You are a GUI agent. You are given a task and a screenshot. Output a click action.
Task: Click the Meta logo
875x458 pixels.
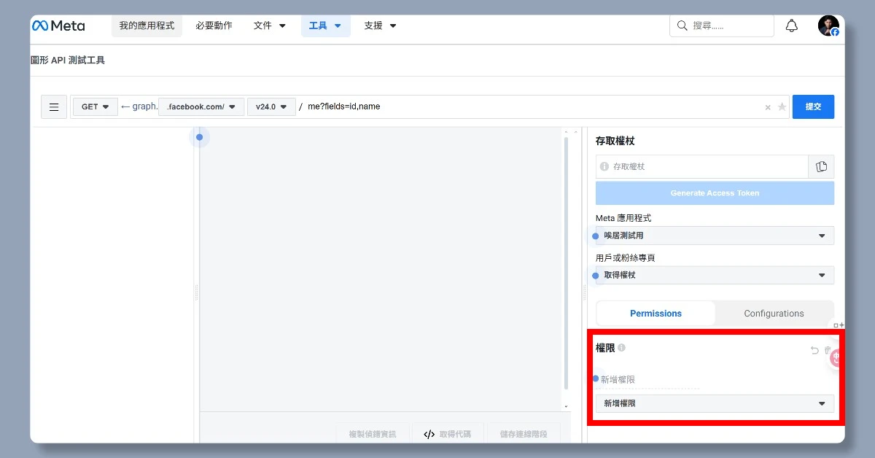[x=58, y=26]
